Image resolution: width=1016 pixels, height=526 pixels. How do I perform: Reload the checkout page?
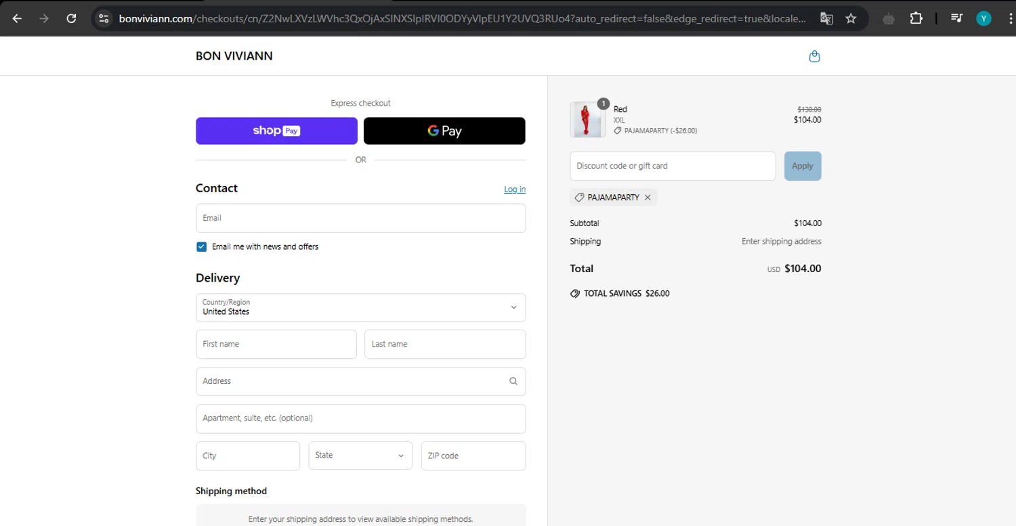(71, 18)
